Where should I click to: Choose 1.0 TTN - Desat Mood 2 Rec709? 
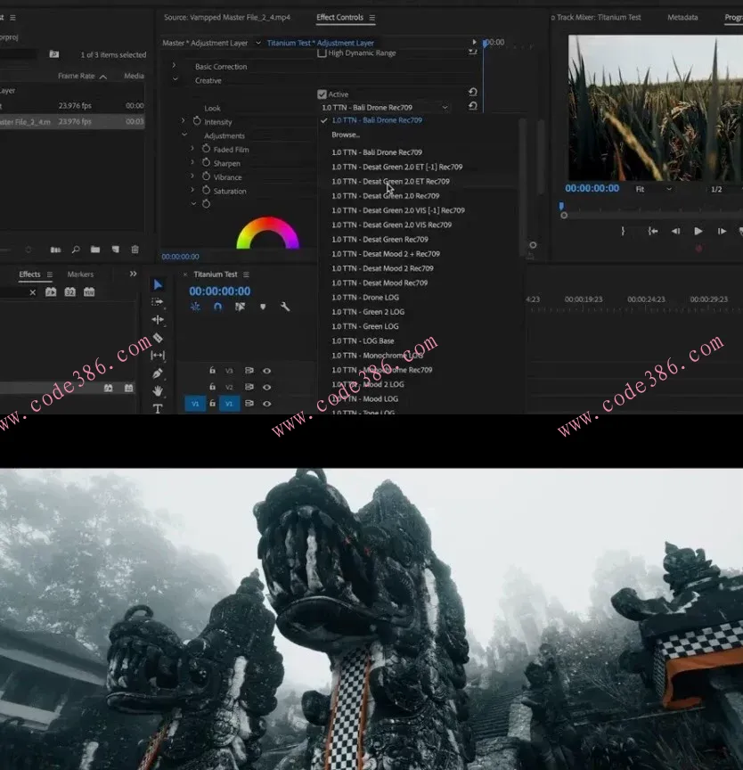[x=382, y=268]
